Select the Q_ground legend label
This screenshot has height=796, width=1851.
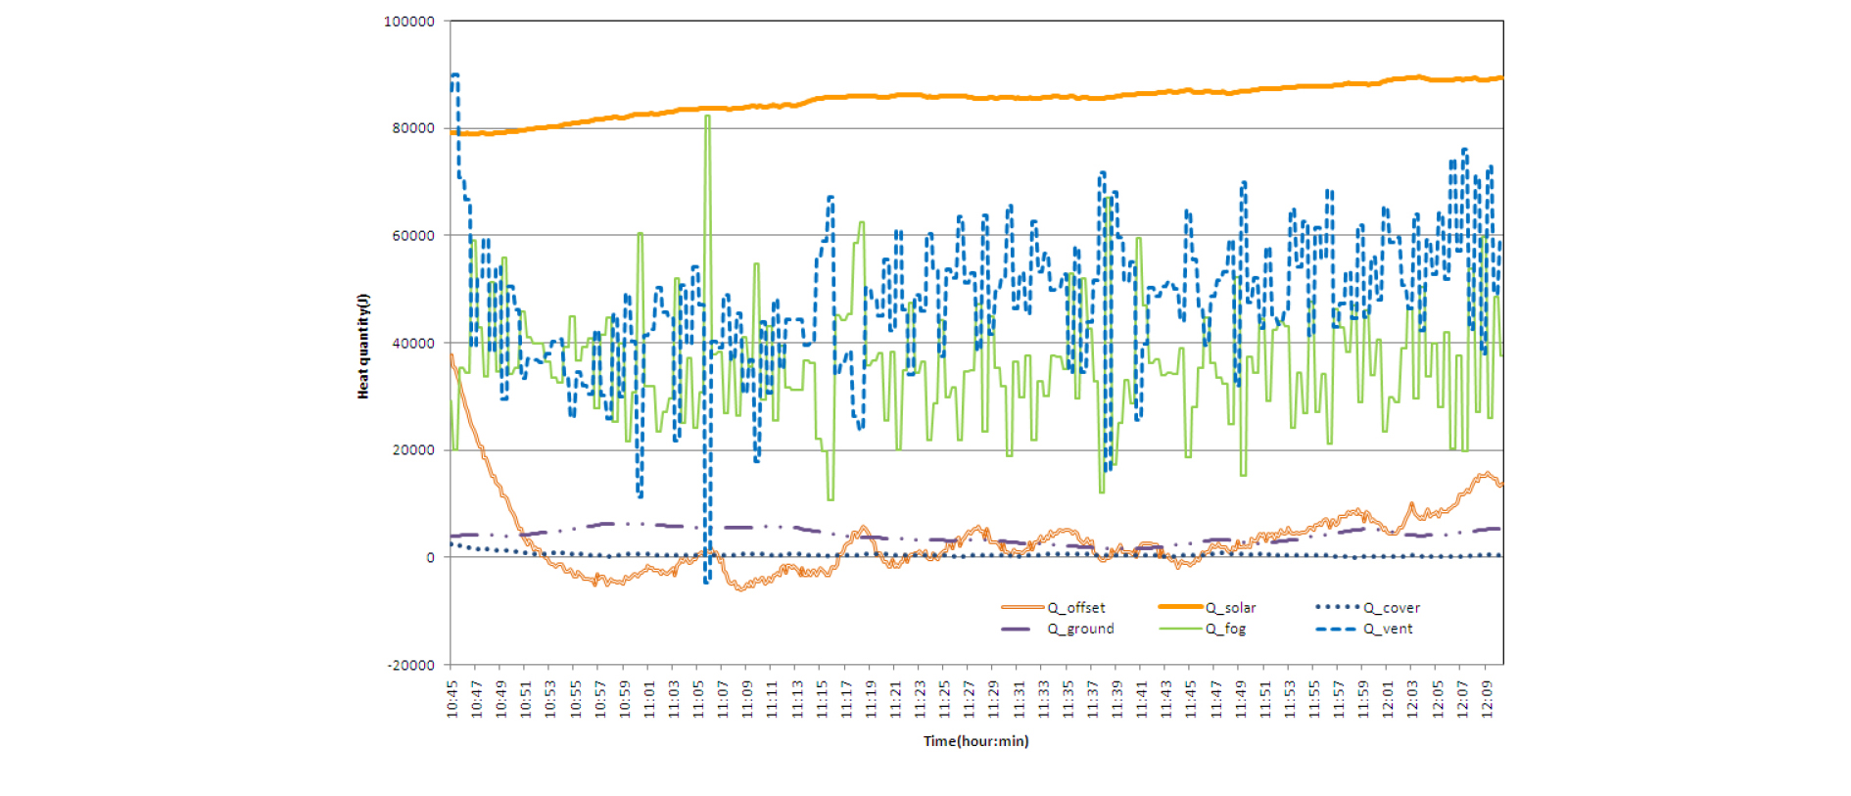coord(1081,629)
